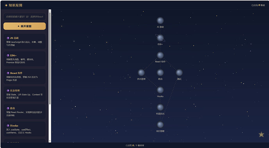Click purple orb beside Hooks card title
This screenshot has width=269, height=148.
click(x=8, y=125)
